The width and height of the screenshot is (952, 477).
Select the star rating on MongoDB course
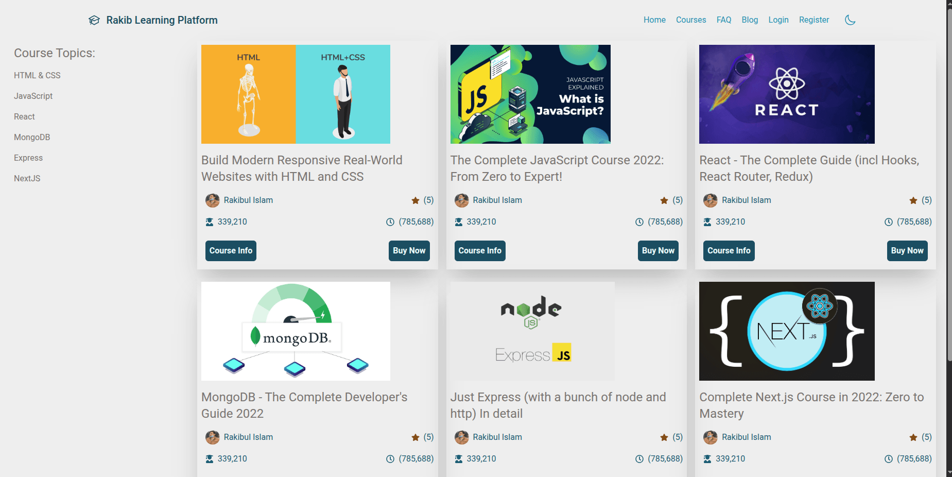tap(414, 437)
